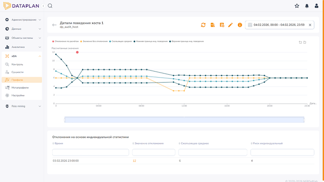Select the Профили menu item
The width and height of the screenshot is (324, 182).
(22, 80)
